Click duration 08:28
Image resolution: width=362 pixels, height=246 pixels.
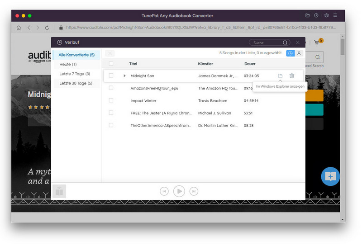(x=248, y=126)
